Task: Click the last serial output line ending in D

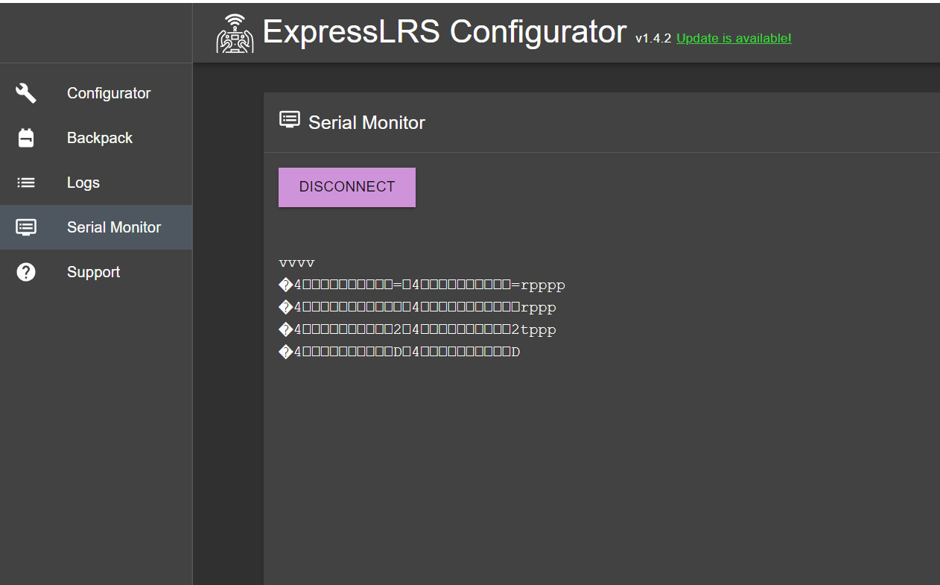Action: point(398,351)
